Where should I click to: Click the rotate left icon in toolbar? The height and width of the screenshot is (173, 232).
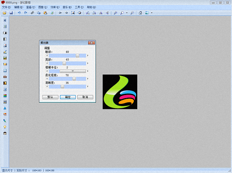(88, 13)
